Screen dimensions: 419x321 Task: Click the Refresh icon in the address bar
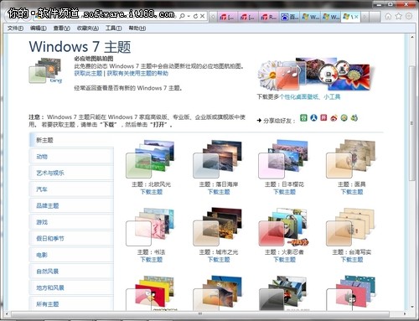(195, 16)
